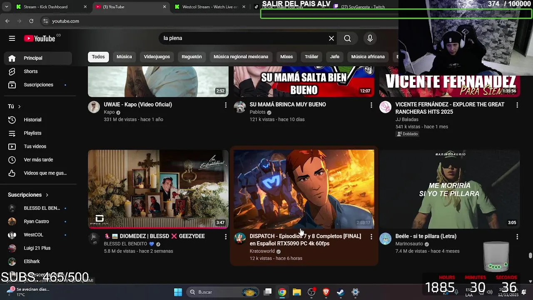Click JJ Baladas channel avatar
The image size is (533, 300).
point(385,107)
